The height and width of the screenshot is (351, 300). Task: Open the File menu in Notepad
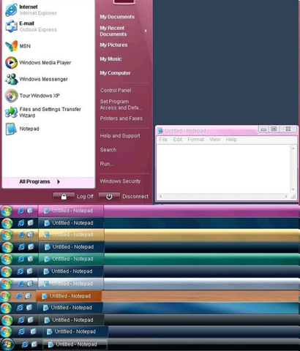[x=163, y=140]
